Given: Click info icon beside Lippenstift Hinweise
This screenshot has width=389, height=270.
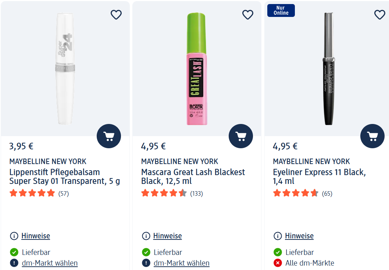Looking at the screenshot, I should [14, 236].
